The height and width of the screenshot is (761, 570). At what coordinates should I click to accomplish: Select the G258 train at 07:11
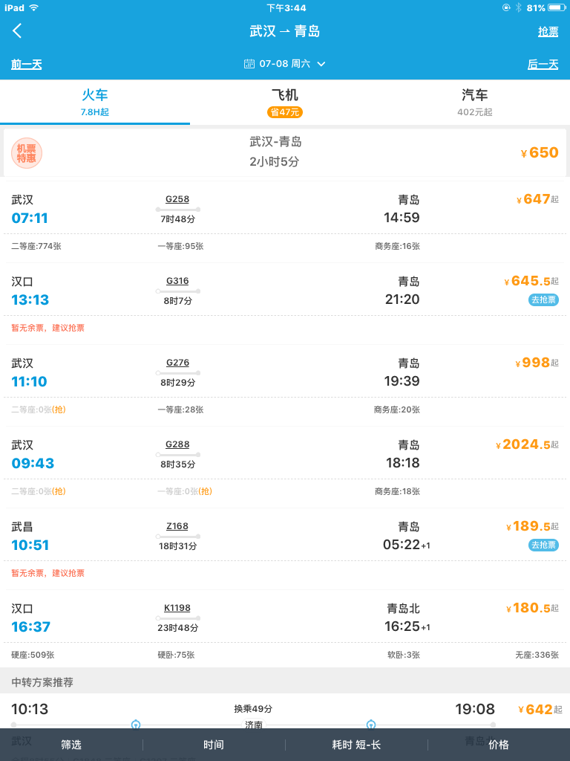coord(285,221)
